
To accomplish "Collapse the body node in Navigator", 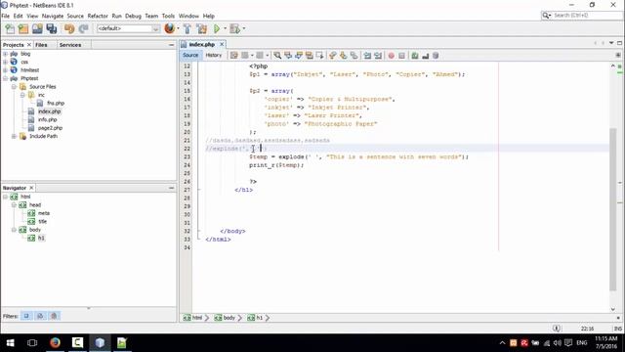I will coord(14,230).
